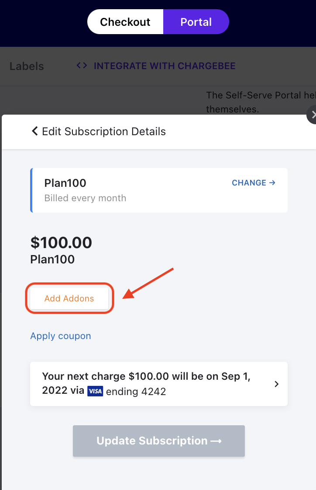
Task: Click the arrow icon next to CHANGE
Action: pos(272,182)
